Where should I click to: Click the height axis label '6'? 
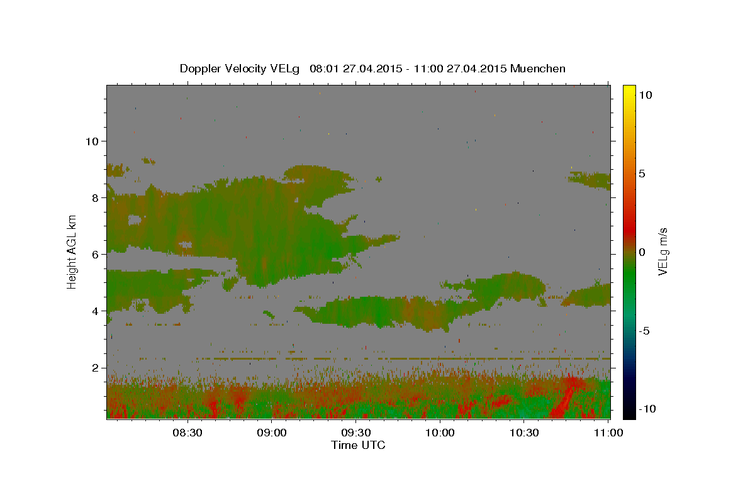tap(94, 254)
